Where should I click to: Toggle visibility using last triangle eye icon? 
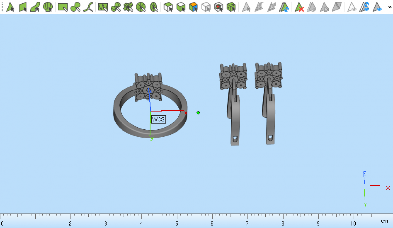[x=378, y=7]
